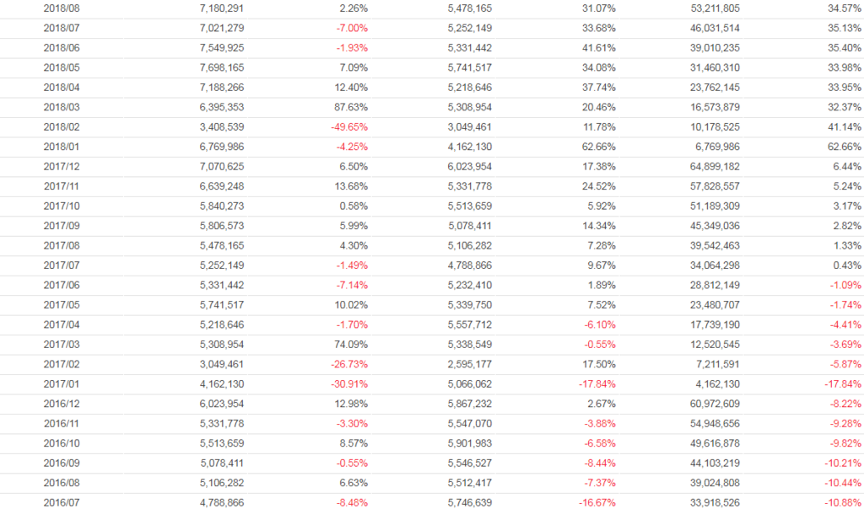Select the 2017/12 date cell
Screen dimensions: 864x509
tap(61, 167)
